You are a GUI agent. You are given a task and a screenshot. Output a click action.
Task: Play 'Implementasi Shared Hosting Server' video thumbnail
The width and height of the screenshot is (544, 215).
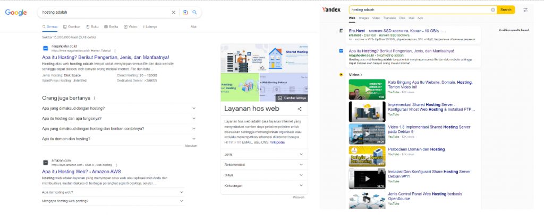click(367, 112)
